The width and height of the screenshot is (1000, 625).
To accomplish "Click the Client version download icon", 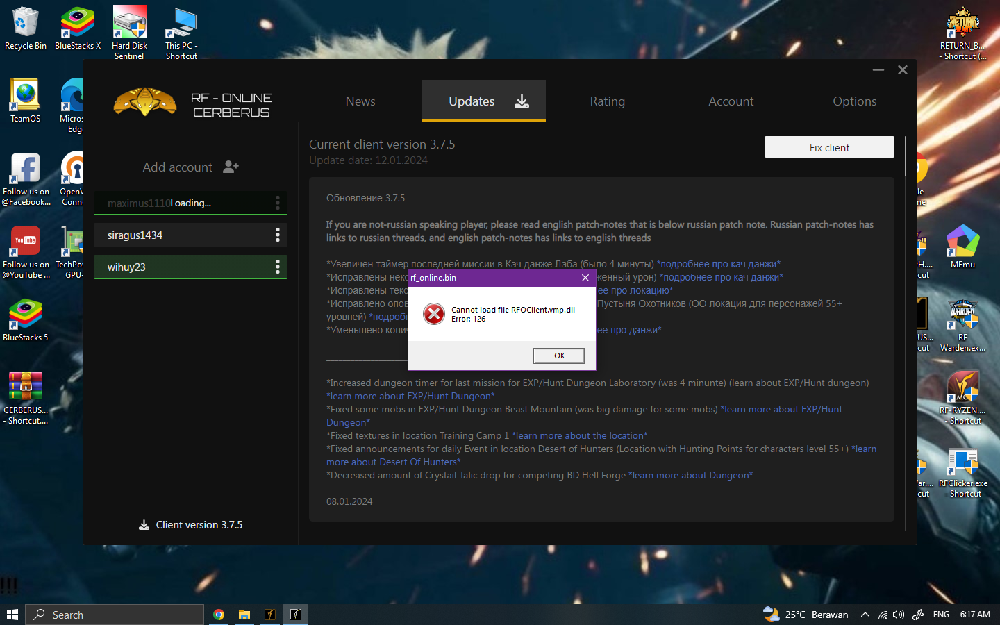I will (x=144, y=525).
